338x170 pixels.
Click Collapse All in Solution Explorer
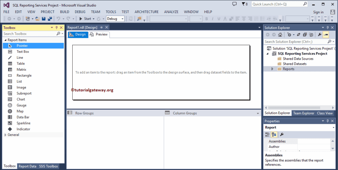pos(305,34)
